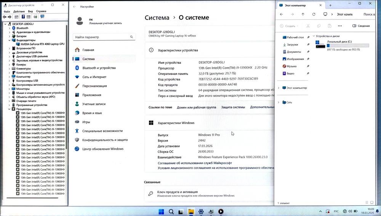Open the three-dots more options menu

(x=340, y=26)
